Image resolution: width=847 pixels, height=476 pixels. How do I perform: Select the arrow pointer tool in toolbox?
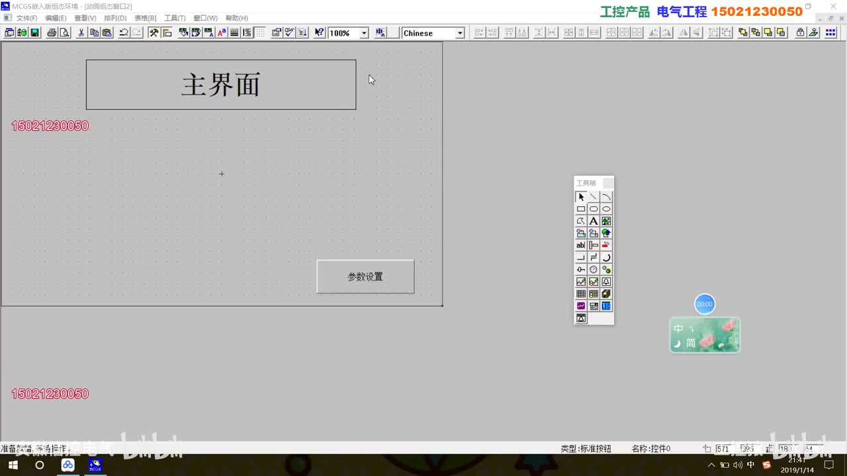(581, 197)
